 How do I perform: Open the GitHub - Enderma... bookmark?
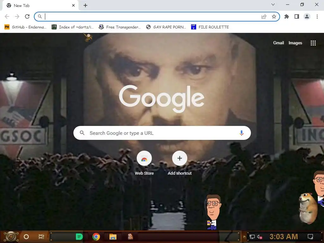pos(25,27)
